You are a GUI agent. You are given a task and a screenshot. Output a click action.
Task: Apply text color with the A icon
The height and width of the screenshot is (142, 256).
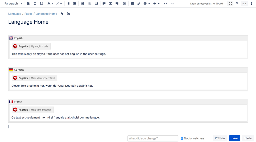tap(49, 3)
